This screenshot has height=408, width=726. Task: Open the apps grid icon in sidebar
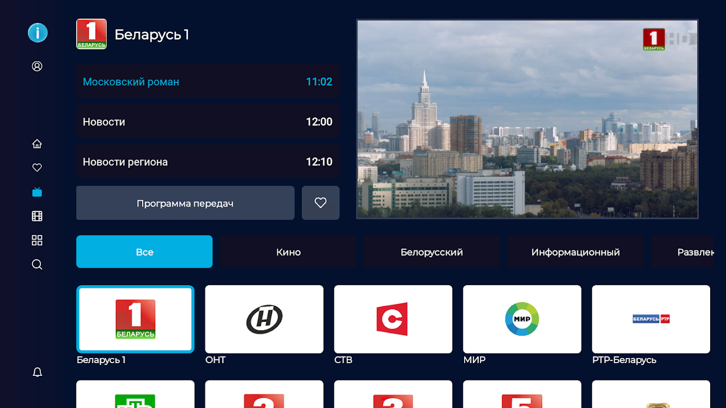37,240
